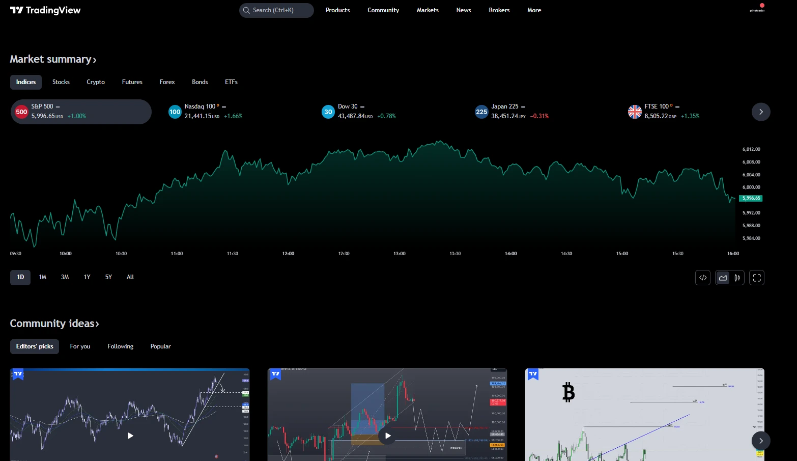
Task: Select the All time range
Action: pyautogui.click(x=130, y=277)
